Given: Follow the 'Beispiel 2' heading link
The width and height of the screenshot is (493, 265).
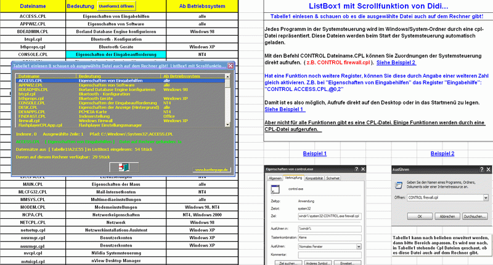Looking at the screenshot, I should click(442, 154).
